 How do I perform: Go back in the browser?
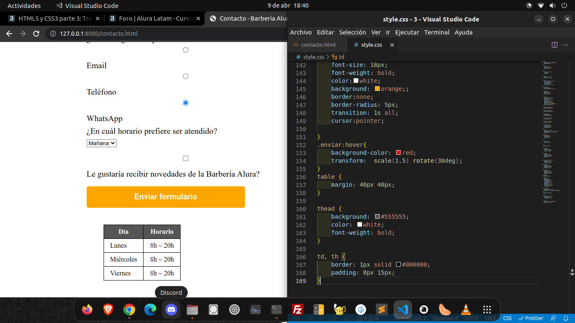coord(9,34)
